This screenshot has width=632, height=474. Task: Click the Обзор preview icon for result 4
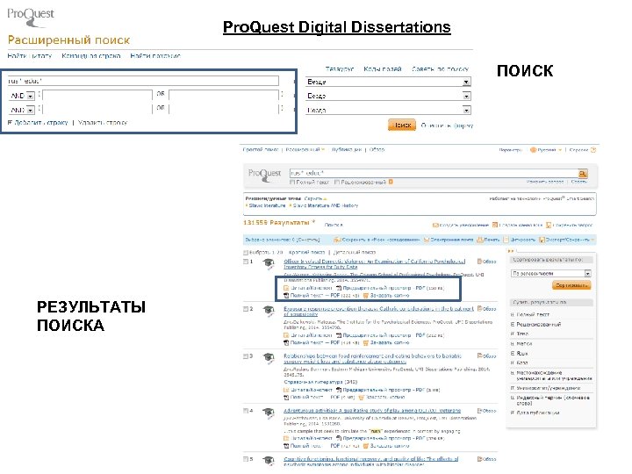tap(480, 410)
